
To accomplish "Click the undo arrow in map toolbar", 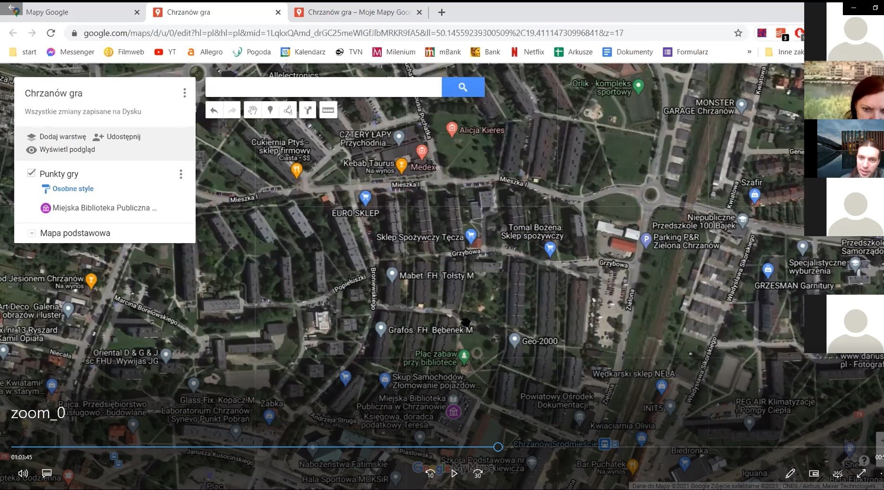I will (x=214, y=110).
